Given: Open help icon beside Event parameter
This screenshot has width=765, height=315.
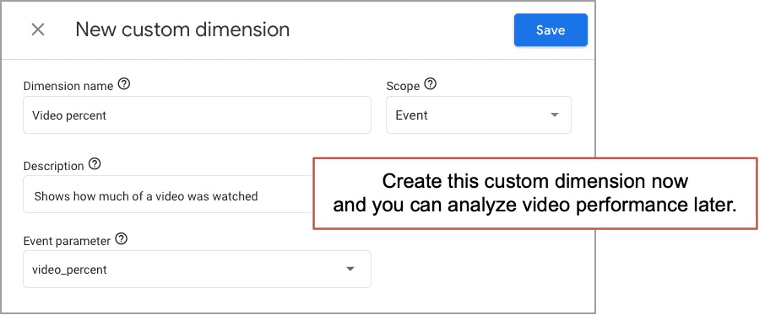Looking at the screenshot, I should click(121, 239).
